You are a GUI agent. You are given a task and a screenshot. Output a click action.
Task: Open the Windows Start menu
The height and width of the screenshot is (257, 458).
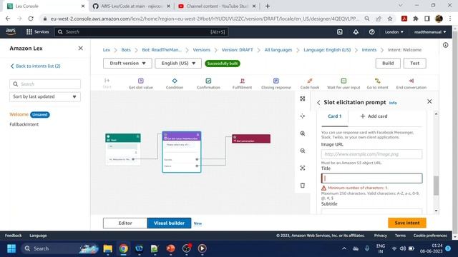tap(11, 248)
